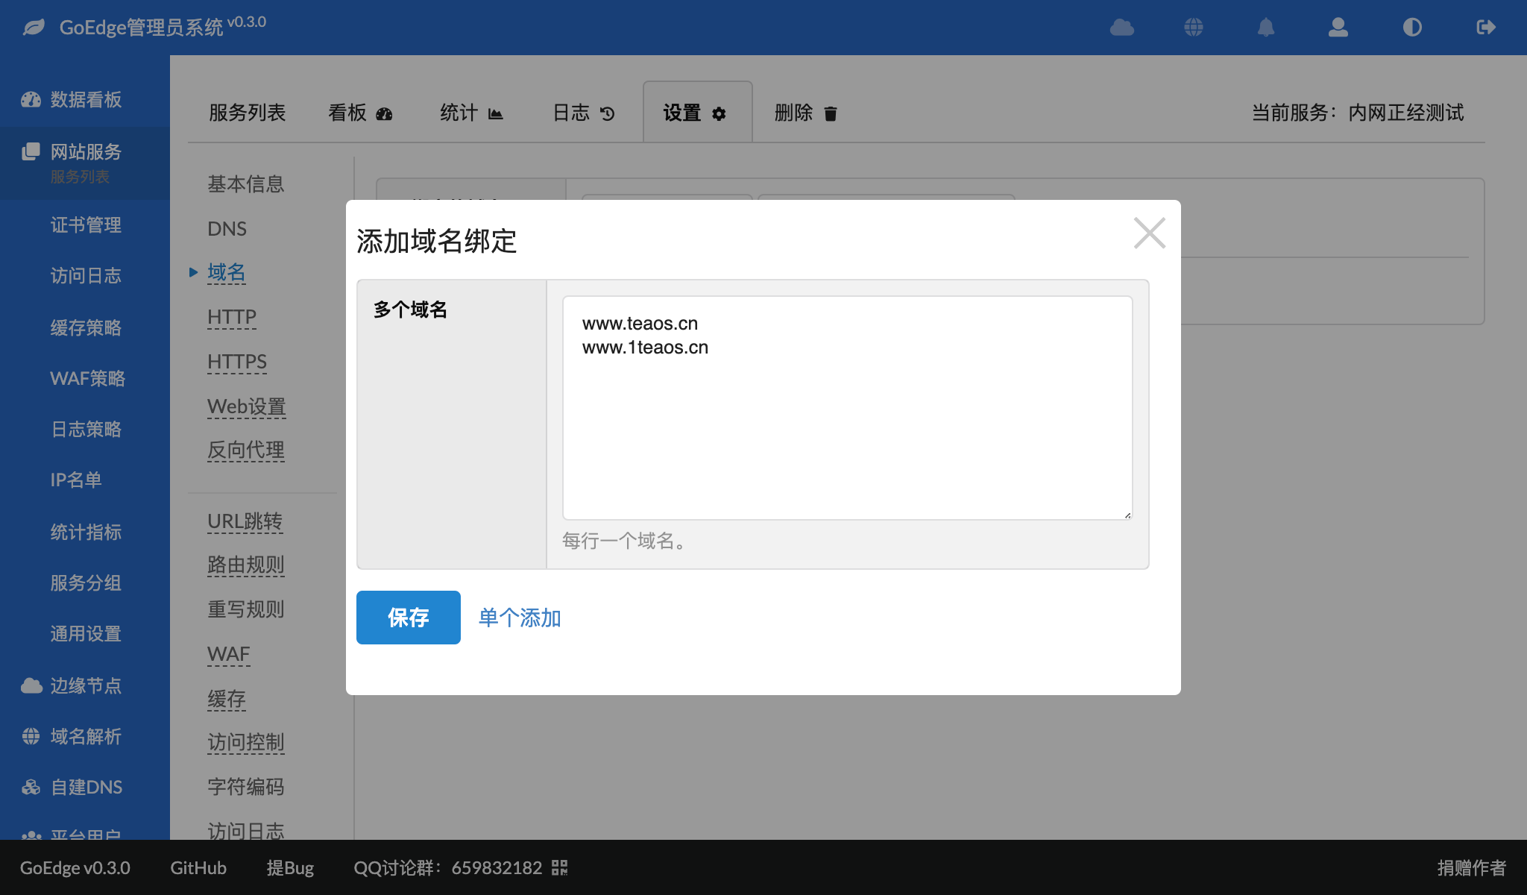
Task: Go to sidebar 访问日志 under 证书管理
Action: (x=86, y=276)
